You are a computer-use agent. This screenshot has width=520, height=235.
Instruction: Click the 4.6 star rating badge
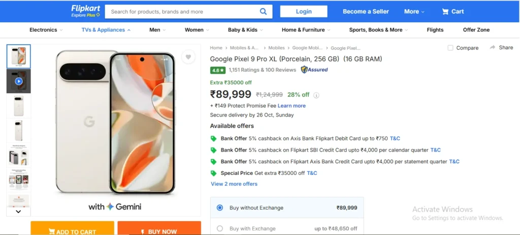click(x=217, y=70)
